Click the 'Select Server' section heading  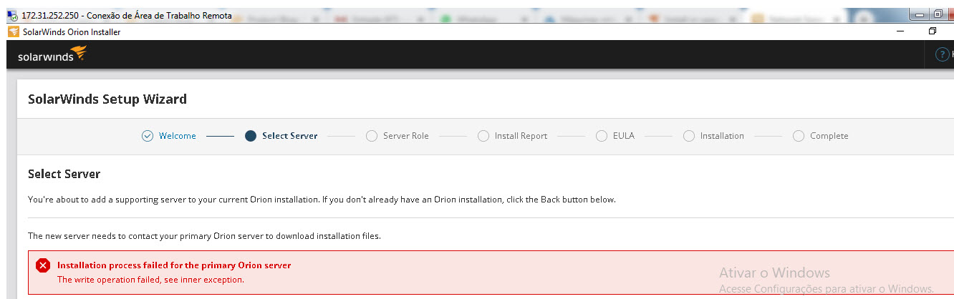[64, 174]
